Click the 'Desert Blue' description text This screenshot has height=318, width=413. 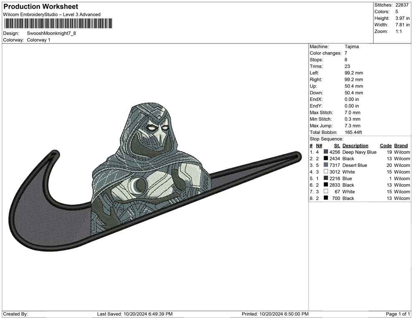tap(355, 165)
